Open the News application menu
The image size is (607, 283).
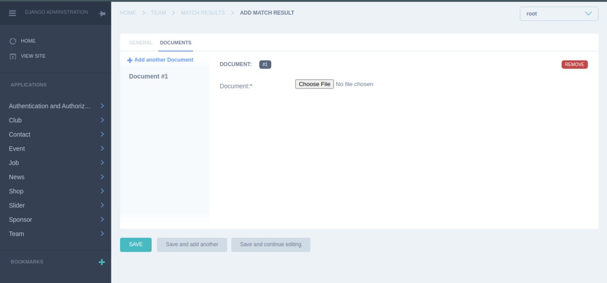point(17,177)
